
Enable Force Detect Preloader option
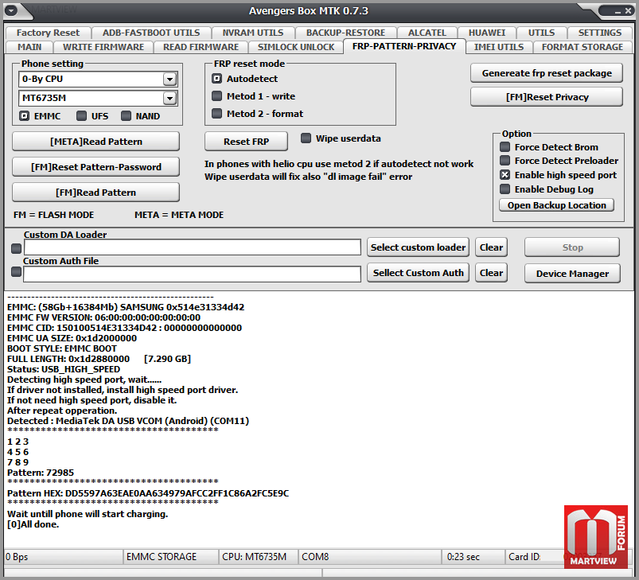505,161
